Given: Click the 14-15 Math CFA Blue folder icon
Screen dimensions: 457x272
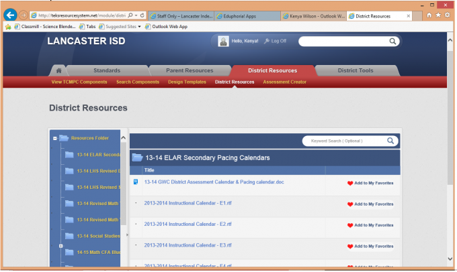Looking at the screenshot, I should [69, 253].
